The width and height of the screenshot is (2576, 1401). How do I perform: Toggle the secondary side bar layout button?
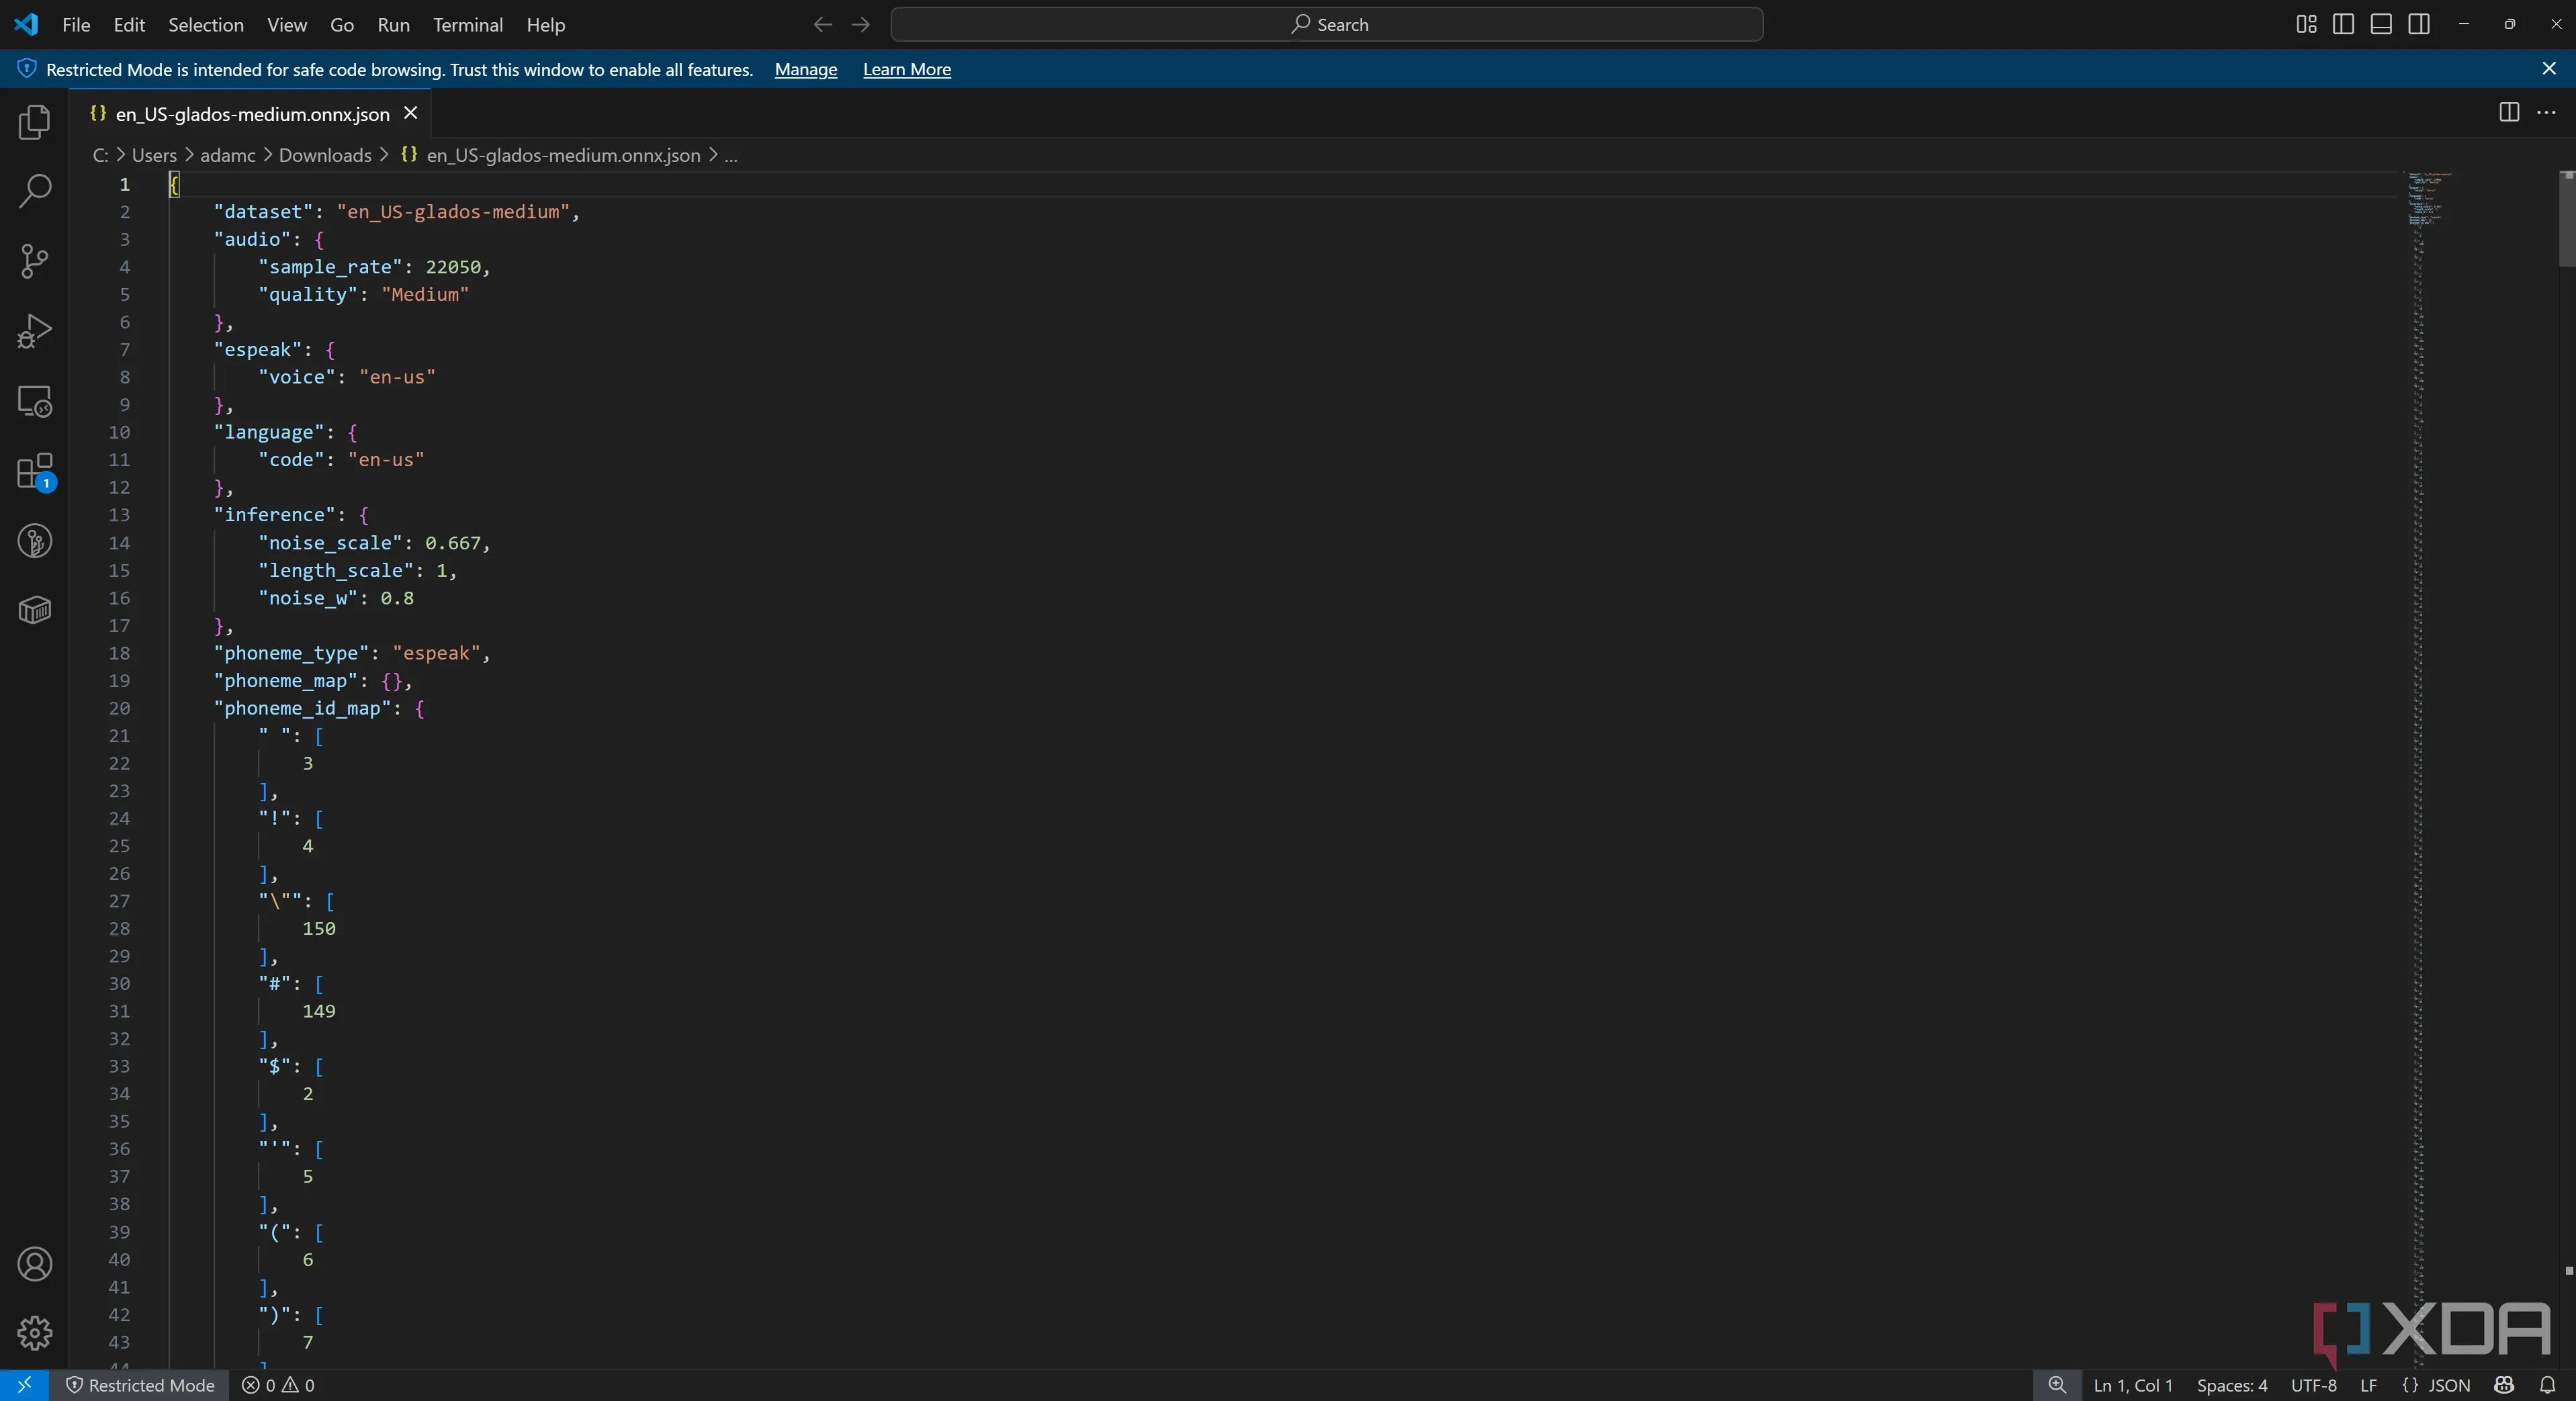[x=2419, y=24]
